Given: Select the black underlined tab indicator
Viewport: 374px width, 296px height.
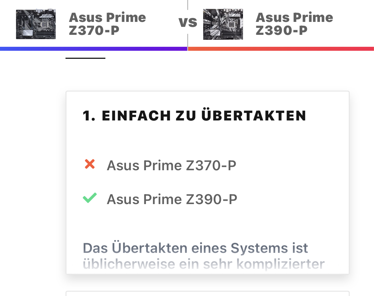Looking at the screenshot, I should click(85, 58).
